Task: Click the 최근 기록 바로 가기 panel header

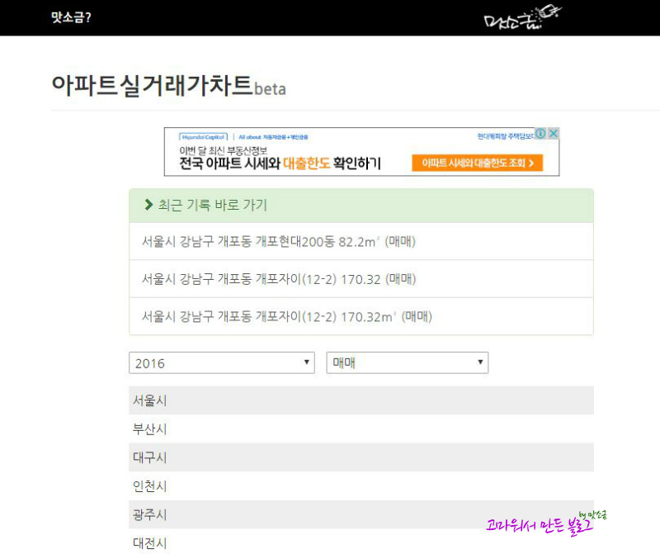Action: click(x=361, y=206)
